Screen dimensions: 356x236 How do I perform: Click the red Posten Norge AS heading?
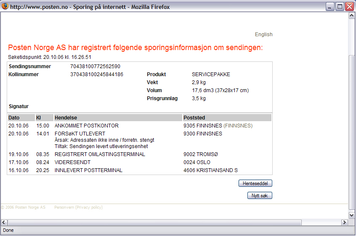[135, 48]
